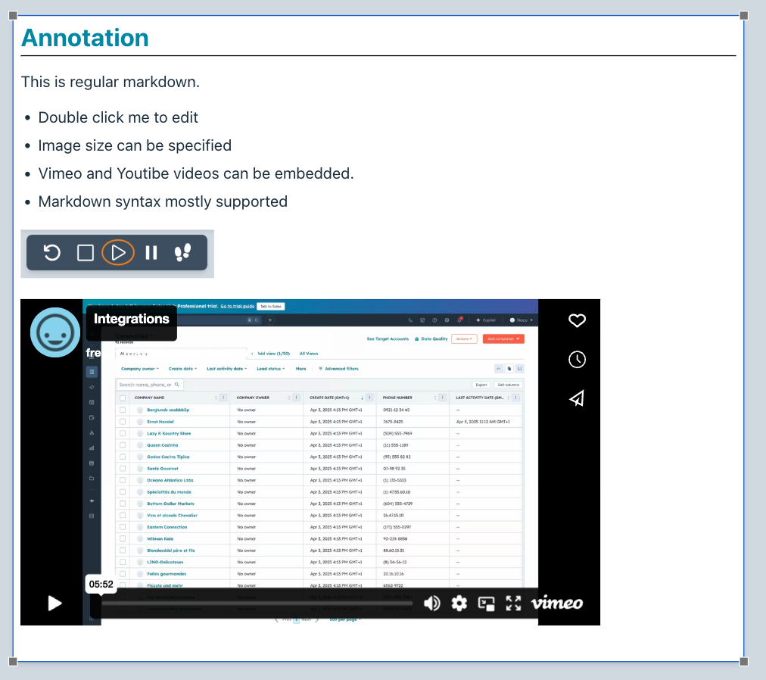This screenshot has height=680, width=766.
Task: Tick the checkbox beside Ernst Handel
Action: (x=123, y=422)
